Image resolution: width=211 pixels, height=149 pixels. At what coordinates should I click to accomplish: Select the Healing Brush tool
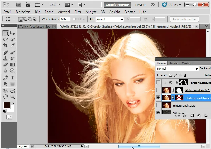(x=6, y=52)
